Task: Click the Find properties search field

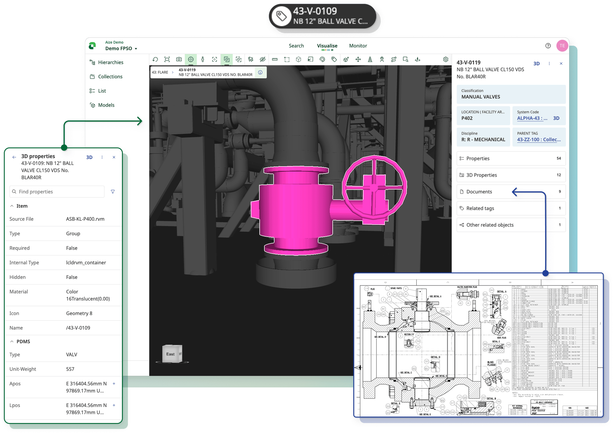Action: (x=57, y=192)
